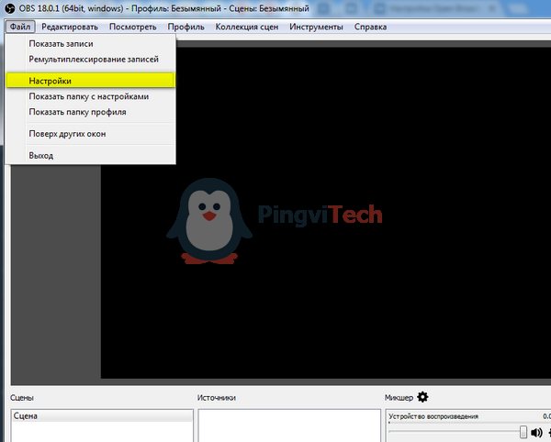This screenshot has height=442, width=551.
Task: Toggle Поверх других окон option
Action: (91, 134)
